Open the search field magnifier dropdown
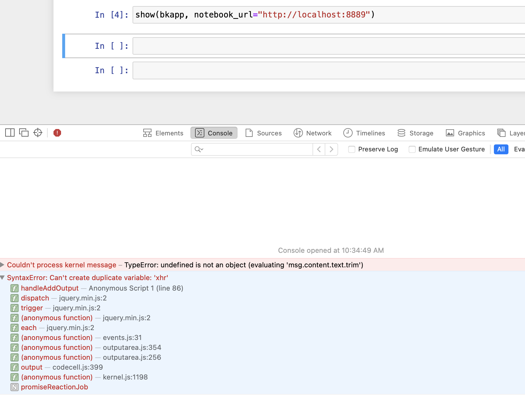The height and width of the screenshot is (401, 525). [199, 149]
